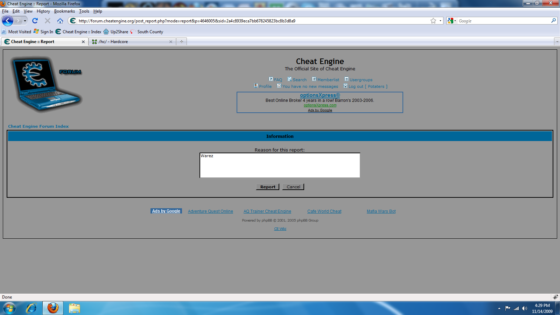Open the File menu
560x315 pixels.
[x=5, y=11]
